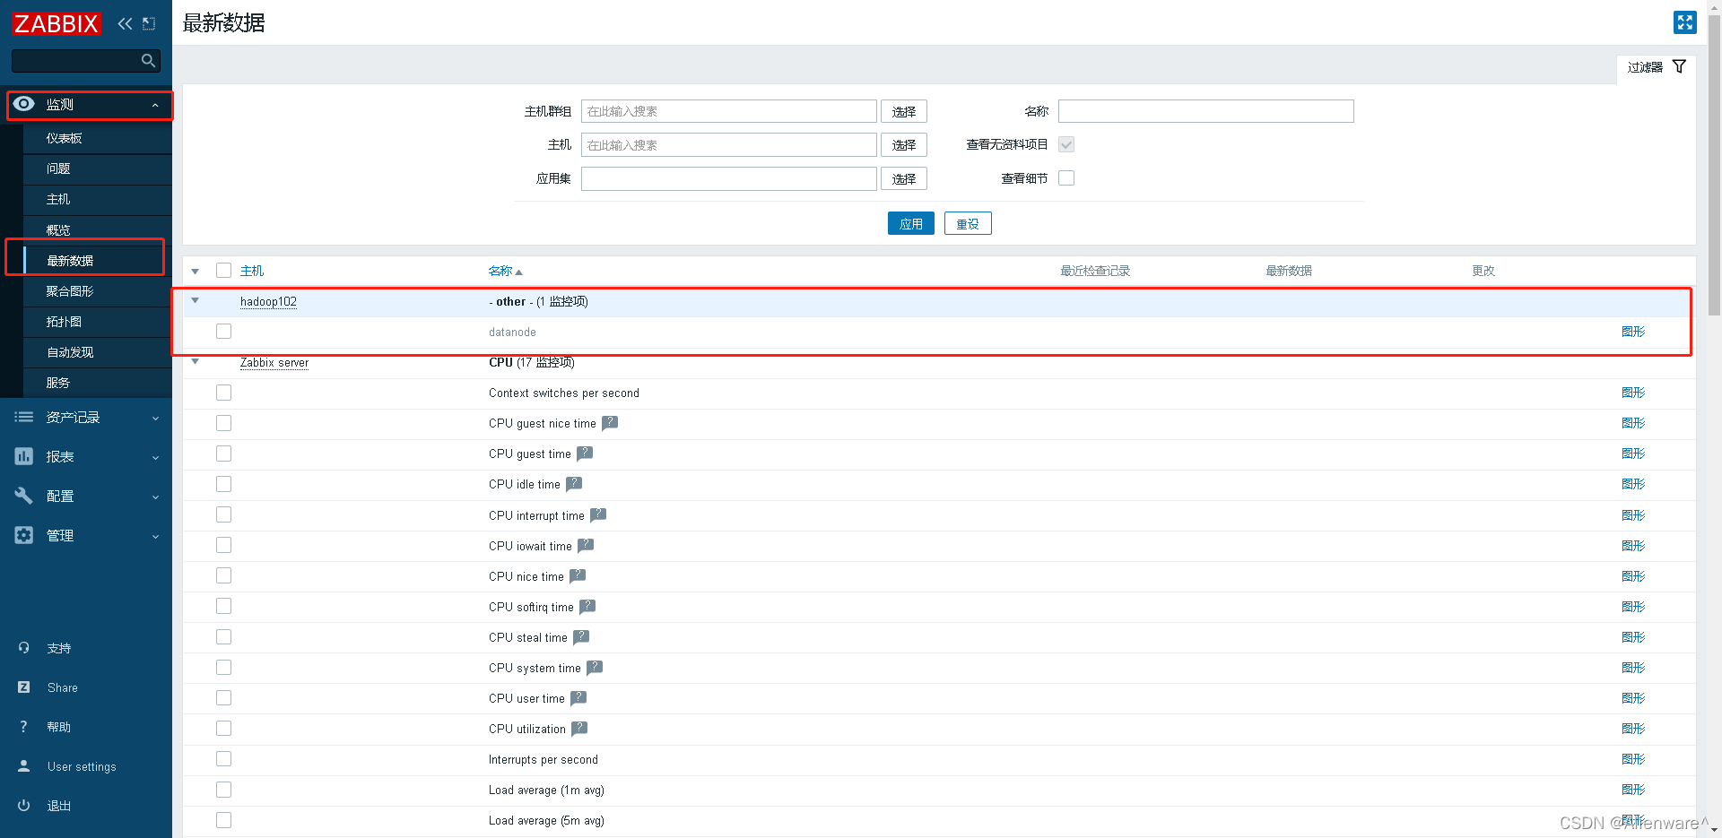Viewport: 1722px width, 838px height.
Task: Check the CPU user time checkbox
Action: click(x=223, y=697)
